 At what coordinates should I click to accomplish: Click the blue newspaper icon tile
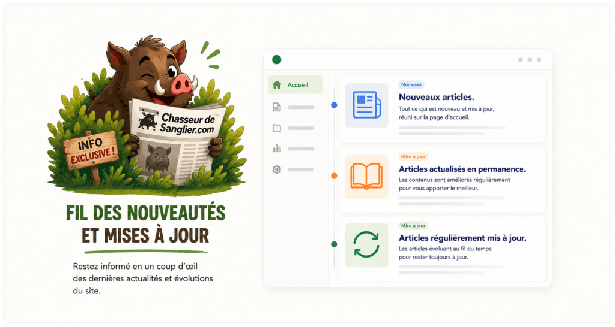tap(366, 105)
